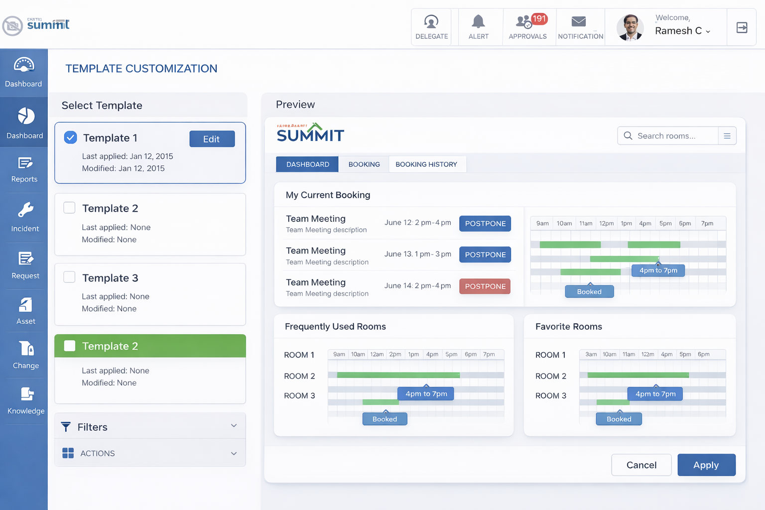The width and height of the screenshot is (765, 510).
Task: Uncheck the Template 1 checkbox
Action: [x=71, y=137]
